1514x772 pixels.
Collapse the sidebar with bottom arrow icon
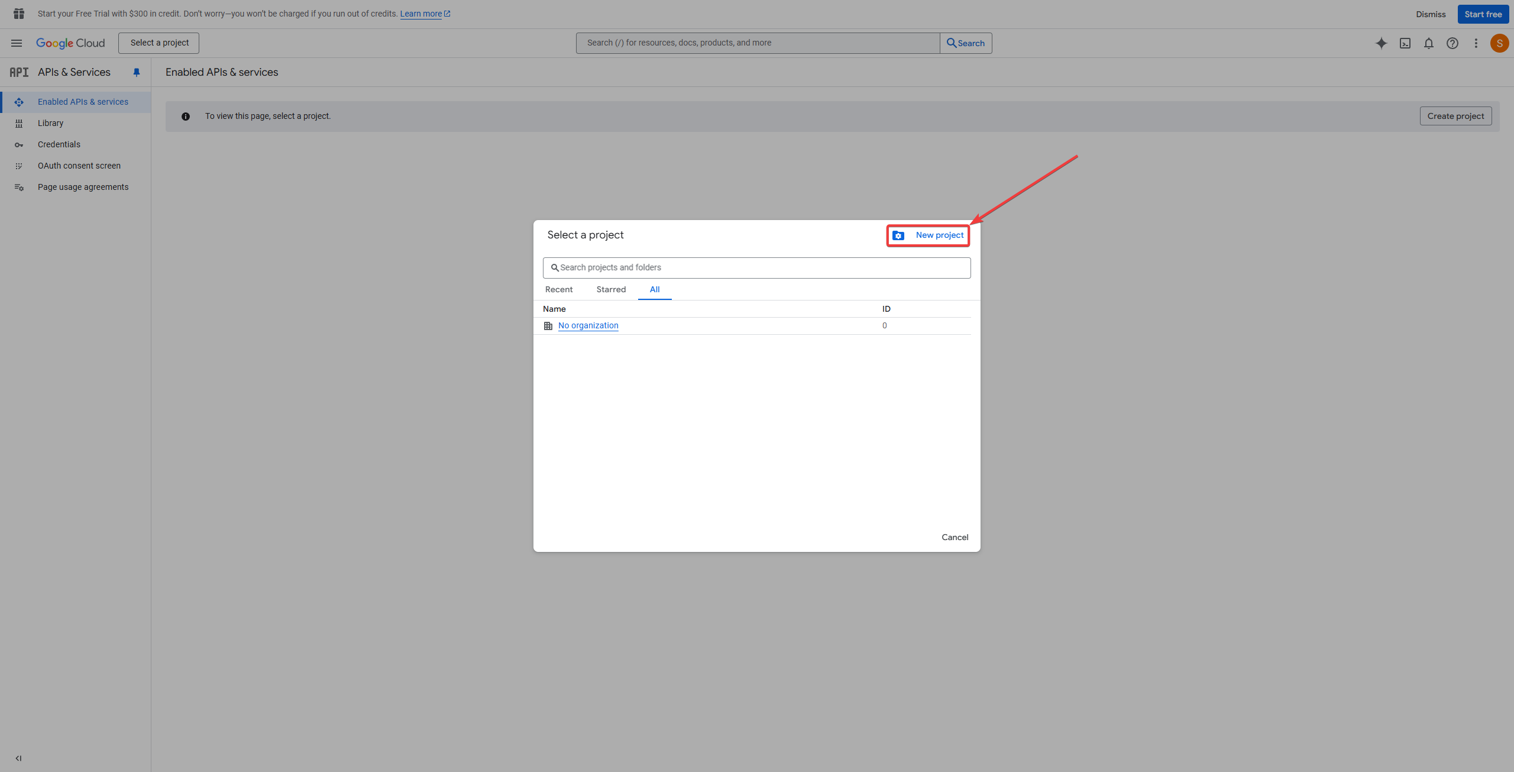coord(18,758)
